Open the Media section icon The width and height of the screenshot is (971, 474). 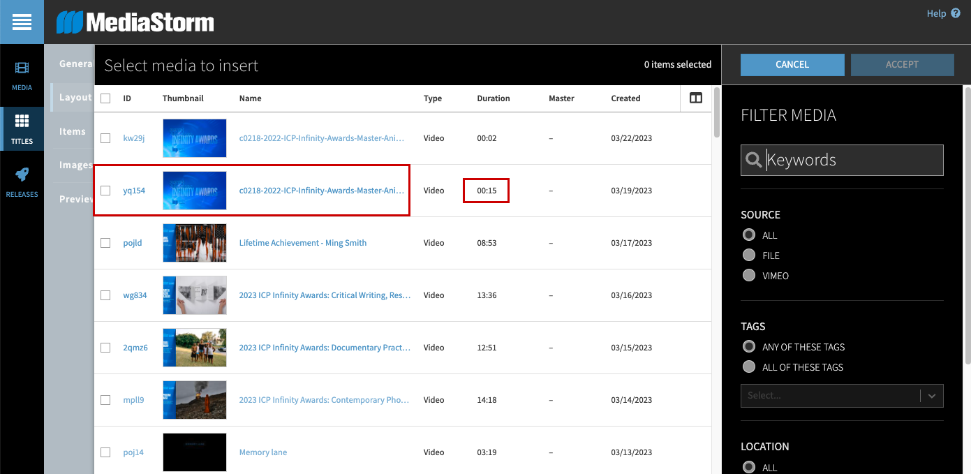[x=22, y=68]
